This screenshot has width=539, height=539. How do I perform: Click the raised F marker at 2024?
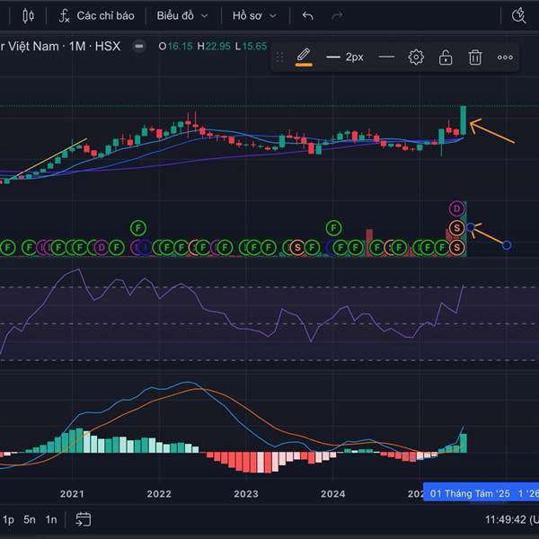click(x=333, y=228)
